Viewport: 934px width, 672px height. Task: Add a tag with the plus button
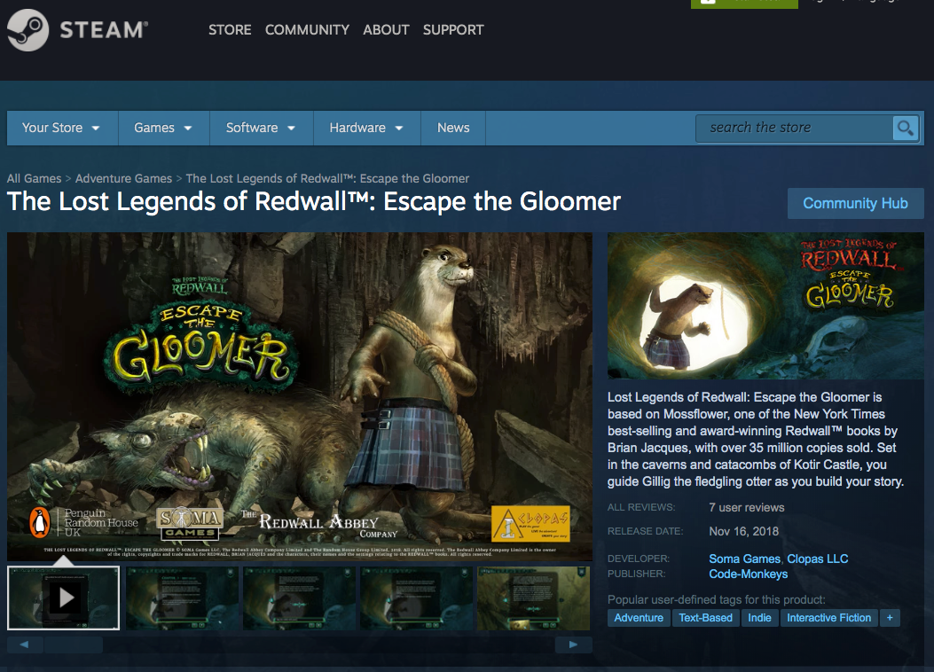coord(890,618)
